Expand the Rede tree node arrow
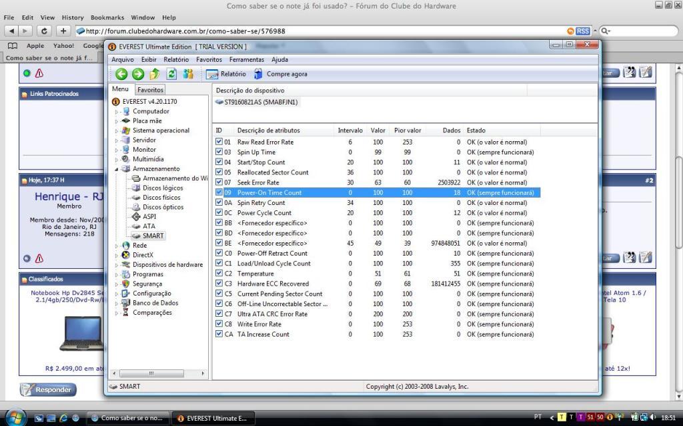 [116, 246]
